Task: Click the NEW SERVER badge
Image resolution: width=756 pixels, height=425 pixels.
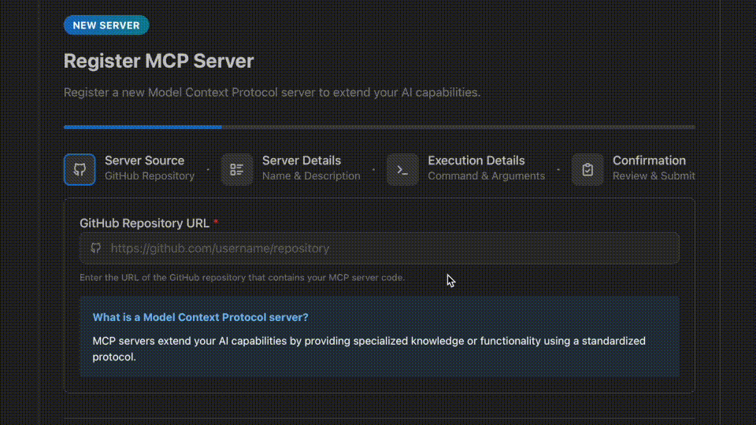Action: [106, 25]
